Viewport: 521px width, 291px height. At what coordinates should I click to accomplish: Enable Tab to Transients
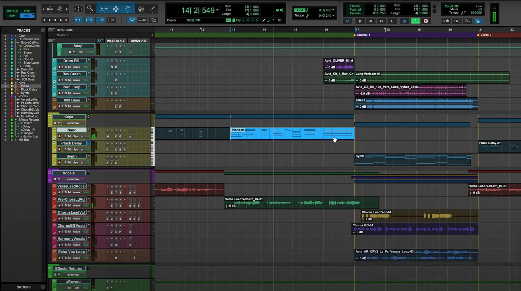pyautogui.click(x=78, y=20)
